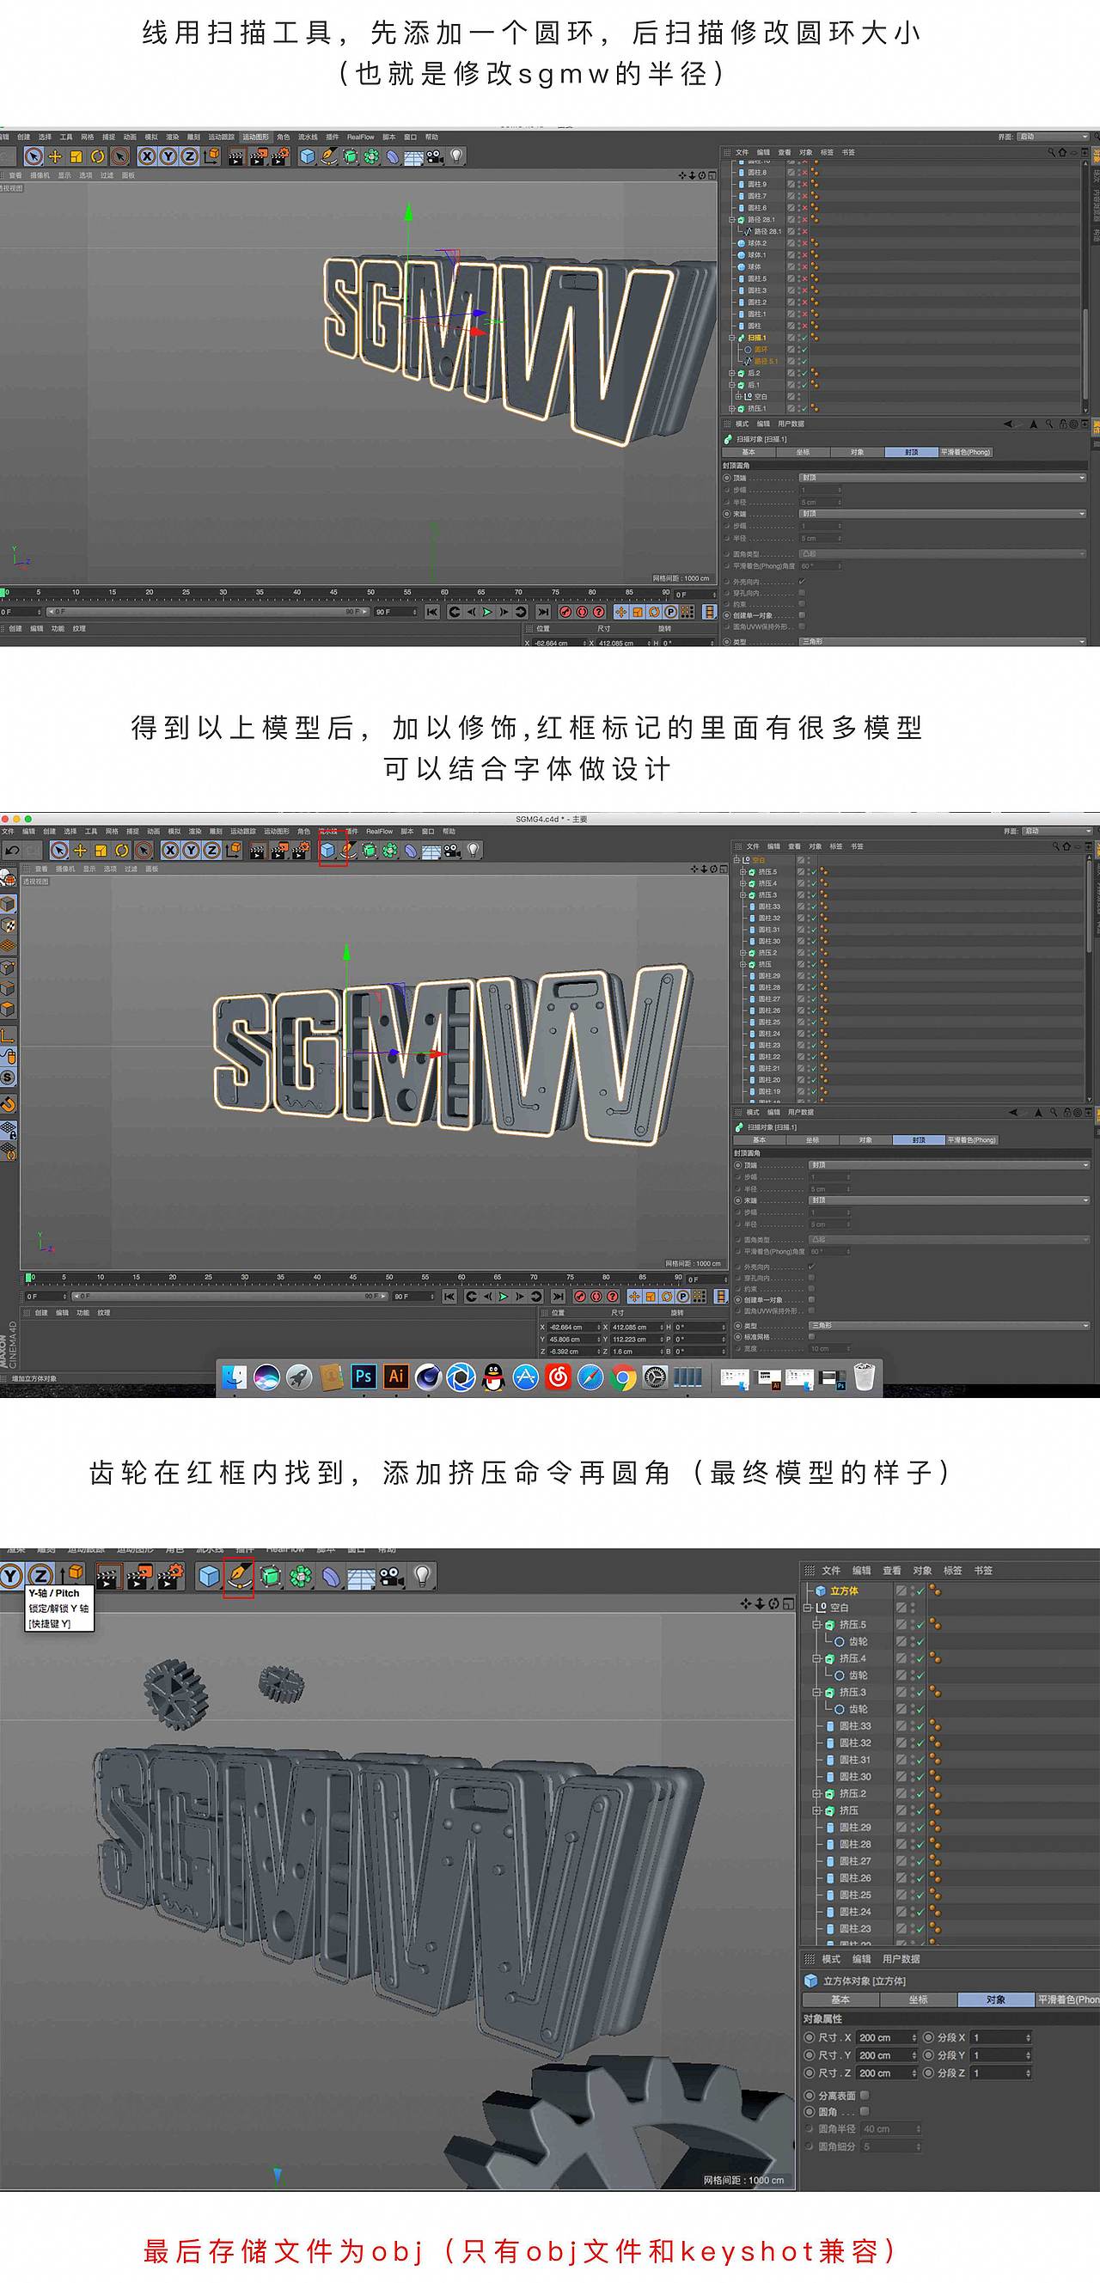This screenshot has height=2283, width=1100.
Task: Toggle 圆角 checkbox in bottom screenshot
Action: [x=865, y=2111]
